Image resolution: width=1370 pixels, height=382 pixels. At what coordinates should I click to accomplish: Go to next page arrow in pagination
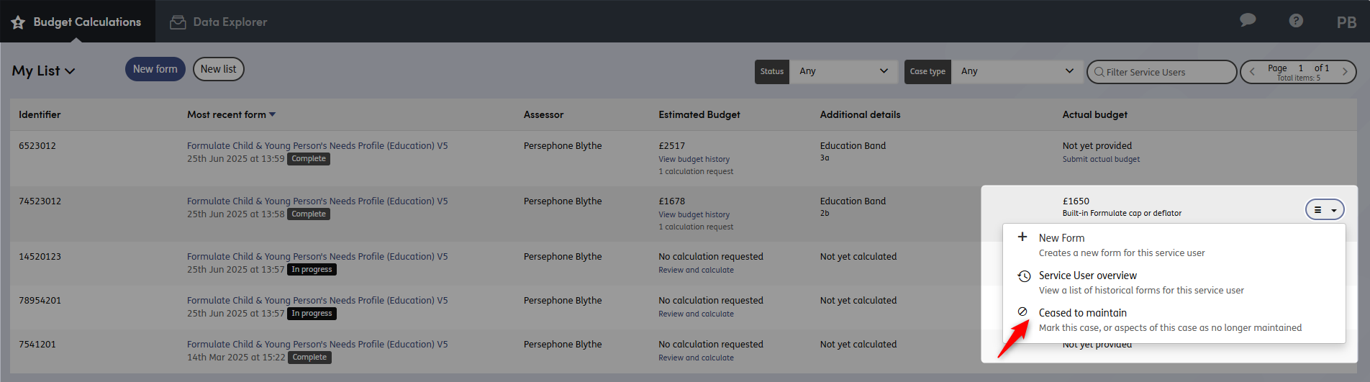(1345, 71)
